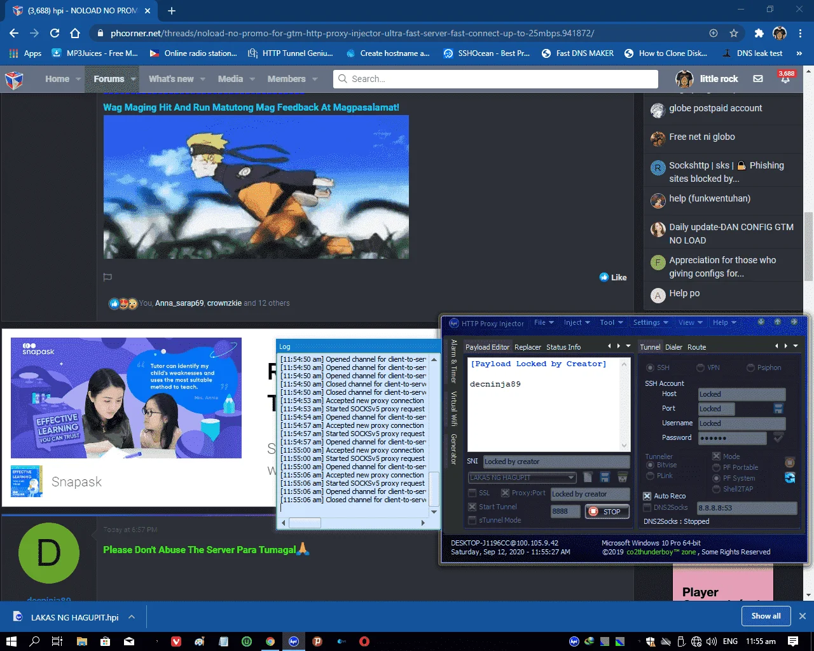The width and height of the screenshot is (814, 651).
Task: Click the DNS2Socks address field 8.8.8.8:53
Action: point(747,508)
